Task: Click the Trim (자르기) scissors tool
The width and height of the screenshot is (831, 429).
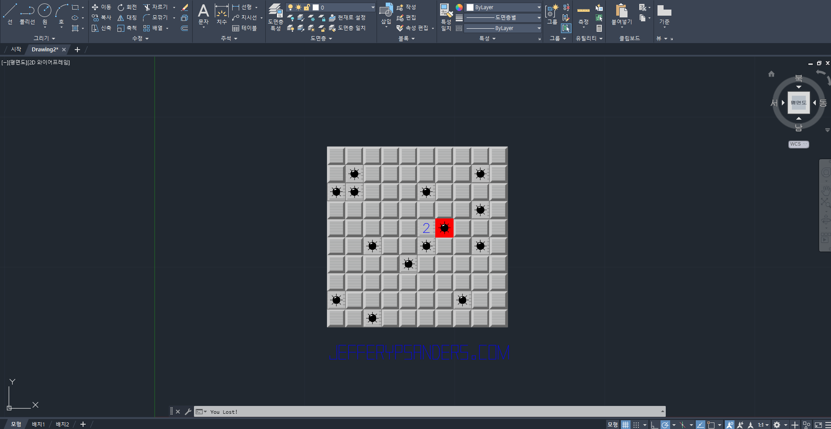Action: pyautogui.click(x=156, y=7)
